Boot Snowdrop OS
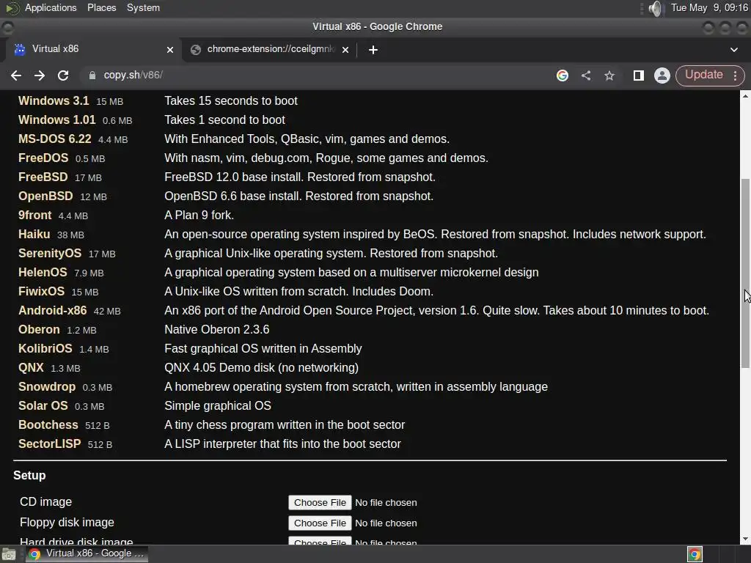 click(47, 387)
